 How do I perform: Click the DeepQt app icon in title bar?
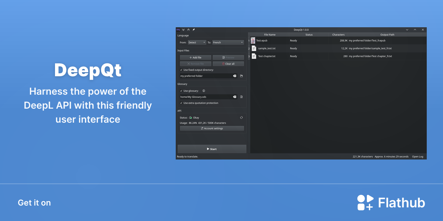click(x=178, y=29)
